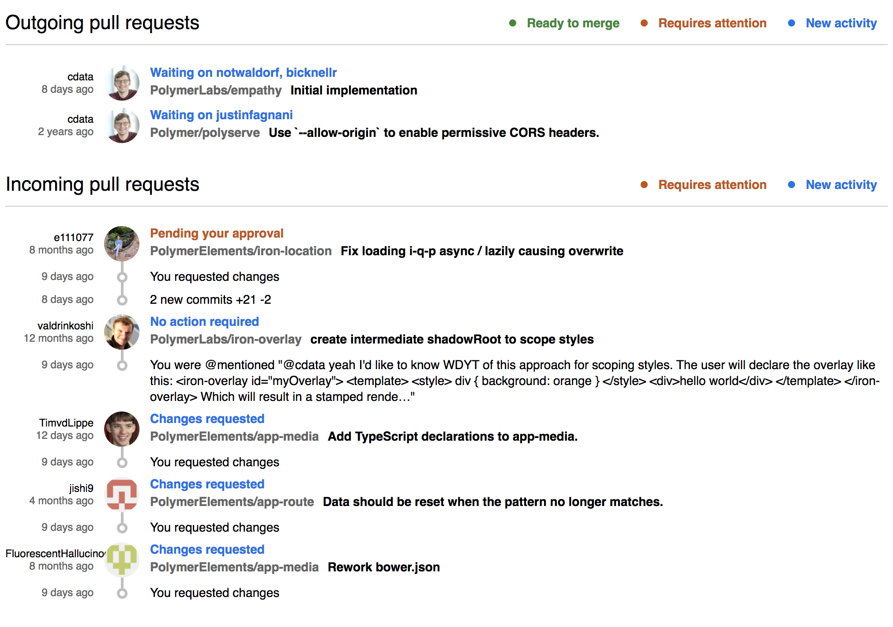893x627 pixels.
Task: Click e111077's avatar photo
Action: [x=122, y=244]
